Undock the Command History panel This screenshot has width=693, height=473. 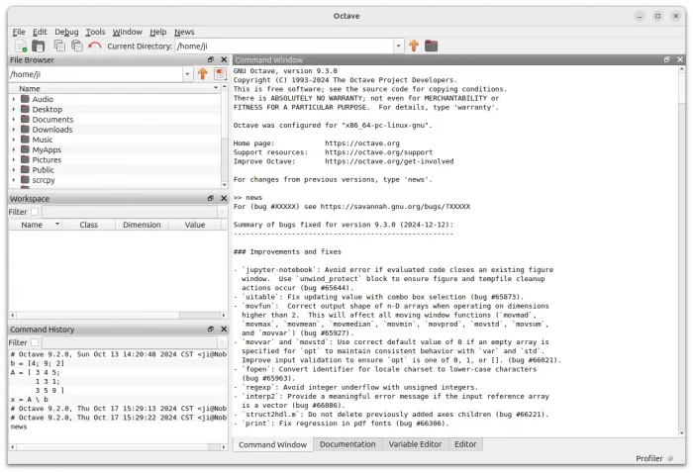tap(211, 330)
